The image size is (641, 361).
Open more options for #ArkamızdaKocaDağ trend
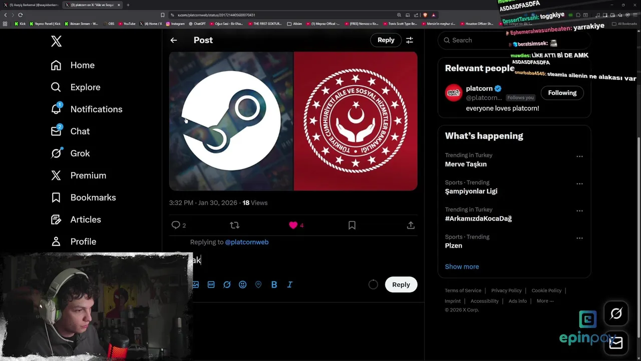click(x=579, y=211)
